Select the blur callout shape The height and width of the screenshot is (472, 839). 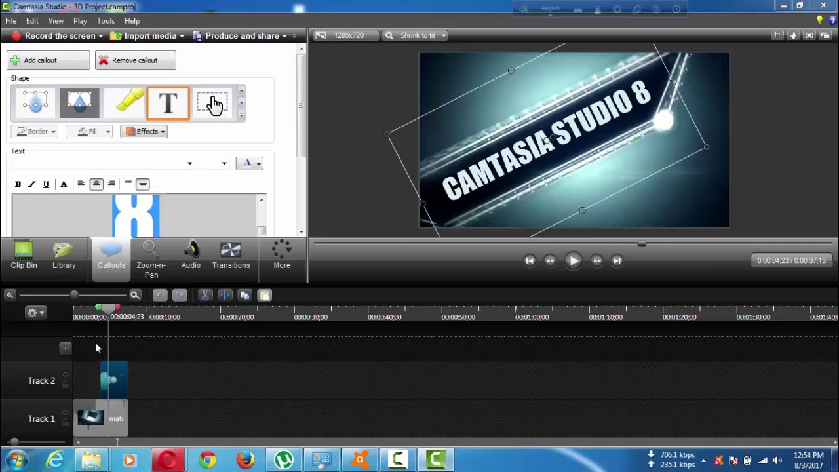point(35,104)
